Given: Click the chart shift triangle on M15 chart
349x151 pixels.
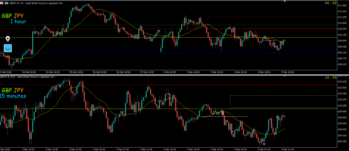Looking at the screenshot, I should 285,77.
